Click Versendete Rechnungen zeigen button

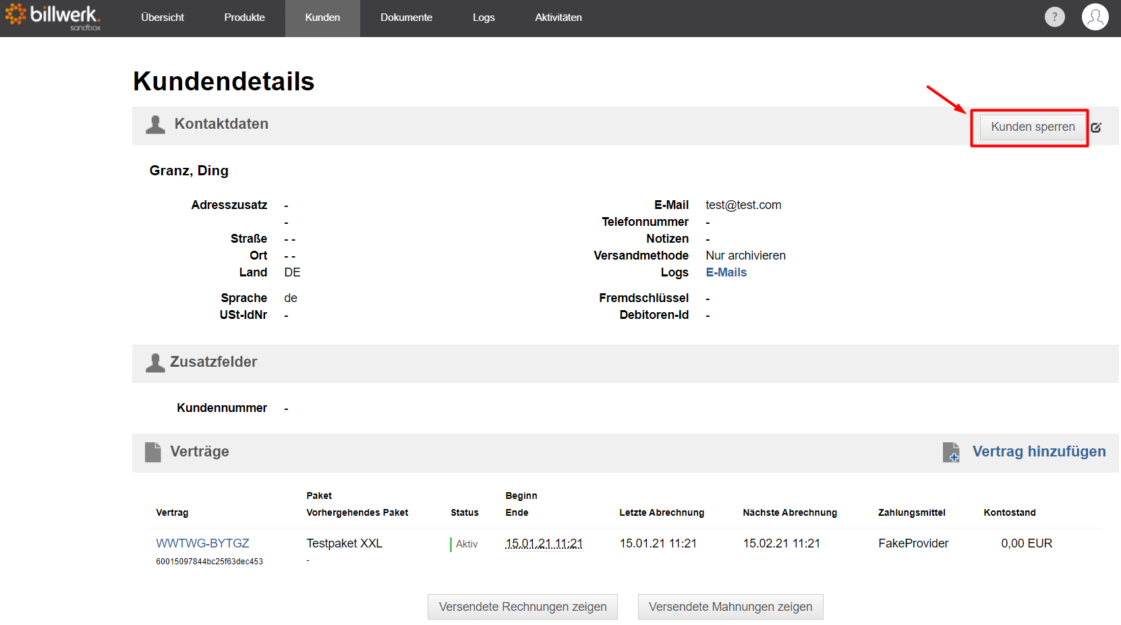(x=523, y=607)
